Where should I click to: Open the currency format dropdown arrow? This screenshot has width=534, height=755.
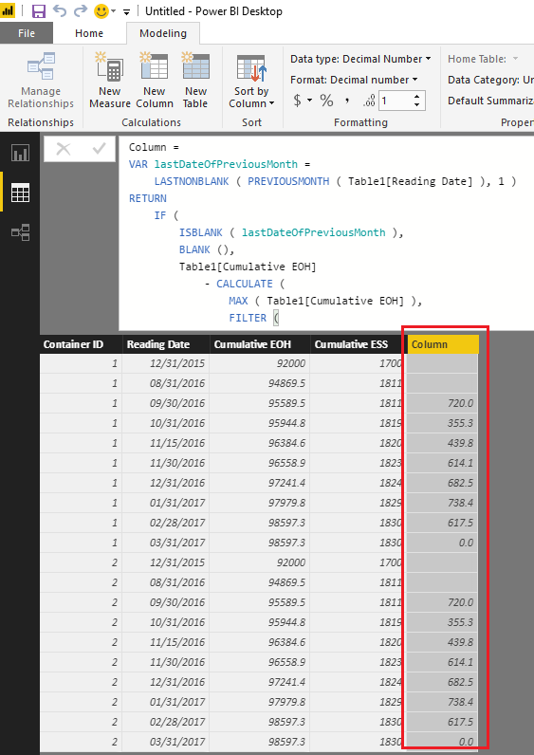(309, 101)
